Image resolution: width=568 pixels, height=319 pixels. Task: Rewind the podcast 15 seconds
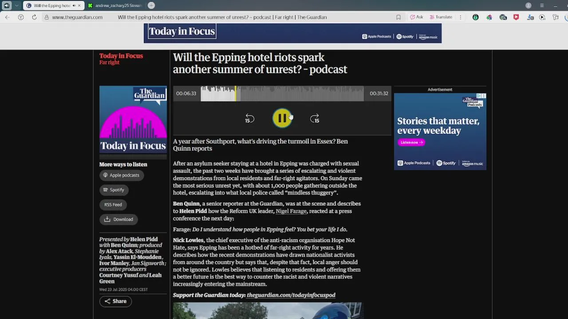[250, 118]
